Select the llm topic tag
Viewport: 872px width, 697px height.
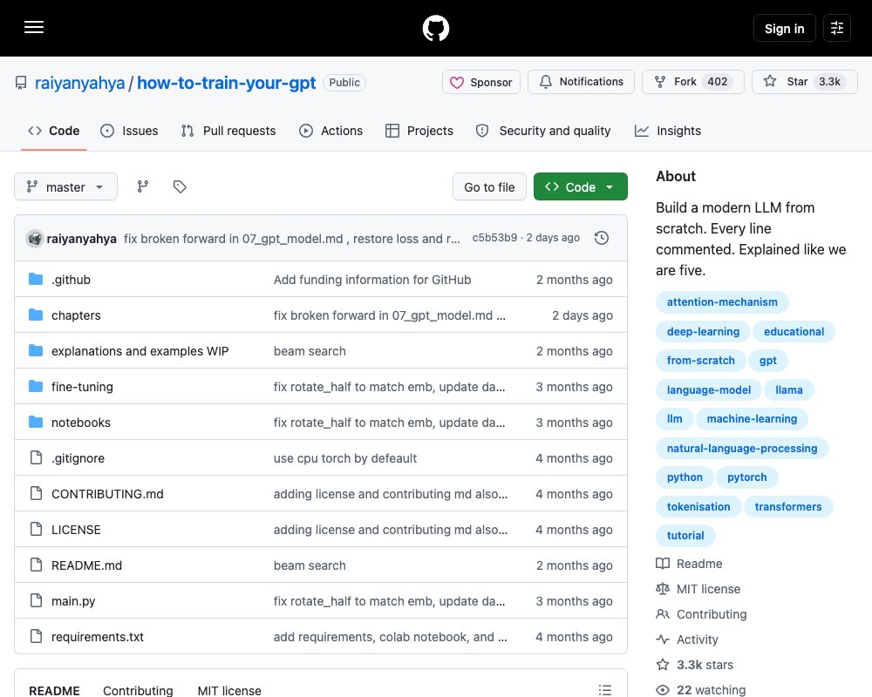pyautogui.click(x=675, y=418)
